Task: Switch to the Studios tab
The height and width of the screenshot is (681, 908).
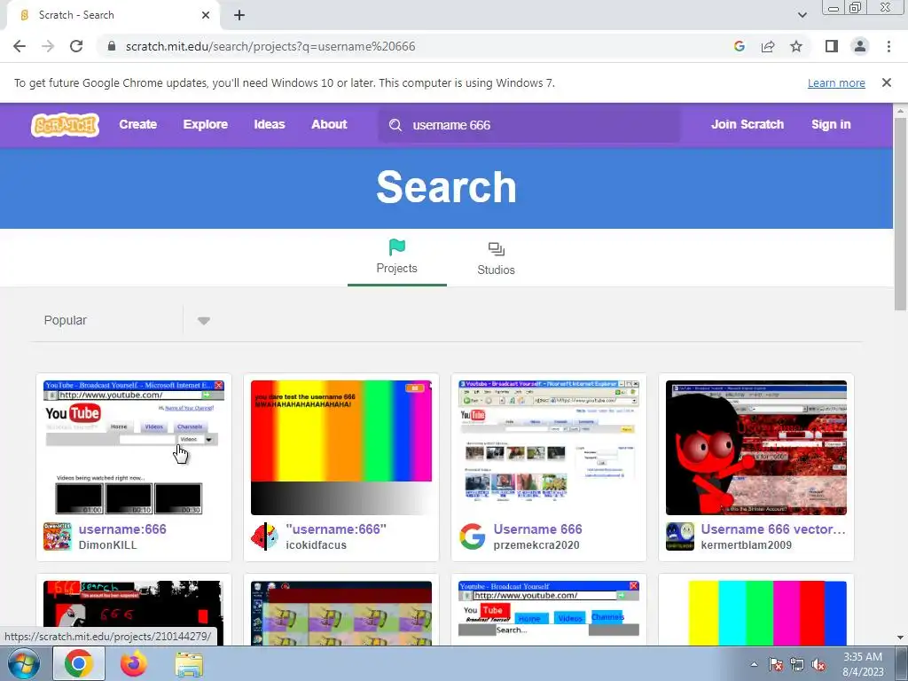Action: [x=497, y=258]
